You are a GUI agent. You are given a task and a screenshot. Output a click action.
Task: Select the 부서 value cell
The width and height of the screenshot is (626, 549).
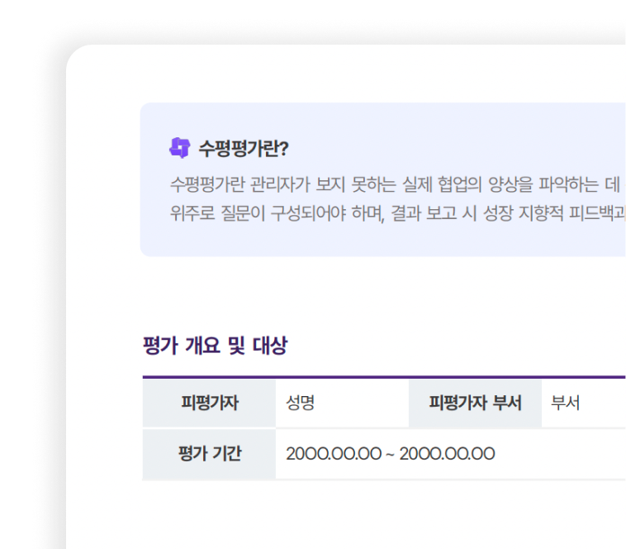584,403
